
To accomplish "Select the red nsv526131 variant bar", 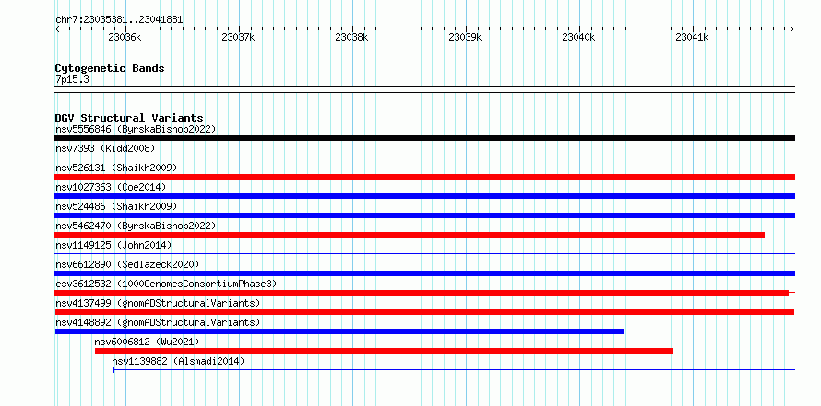I will (x=424, y=177).
